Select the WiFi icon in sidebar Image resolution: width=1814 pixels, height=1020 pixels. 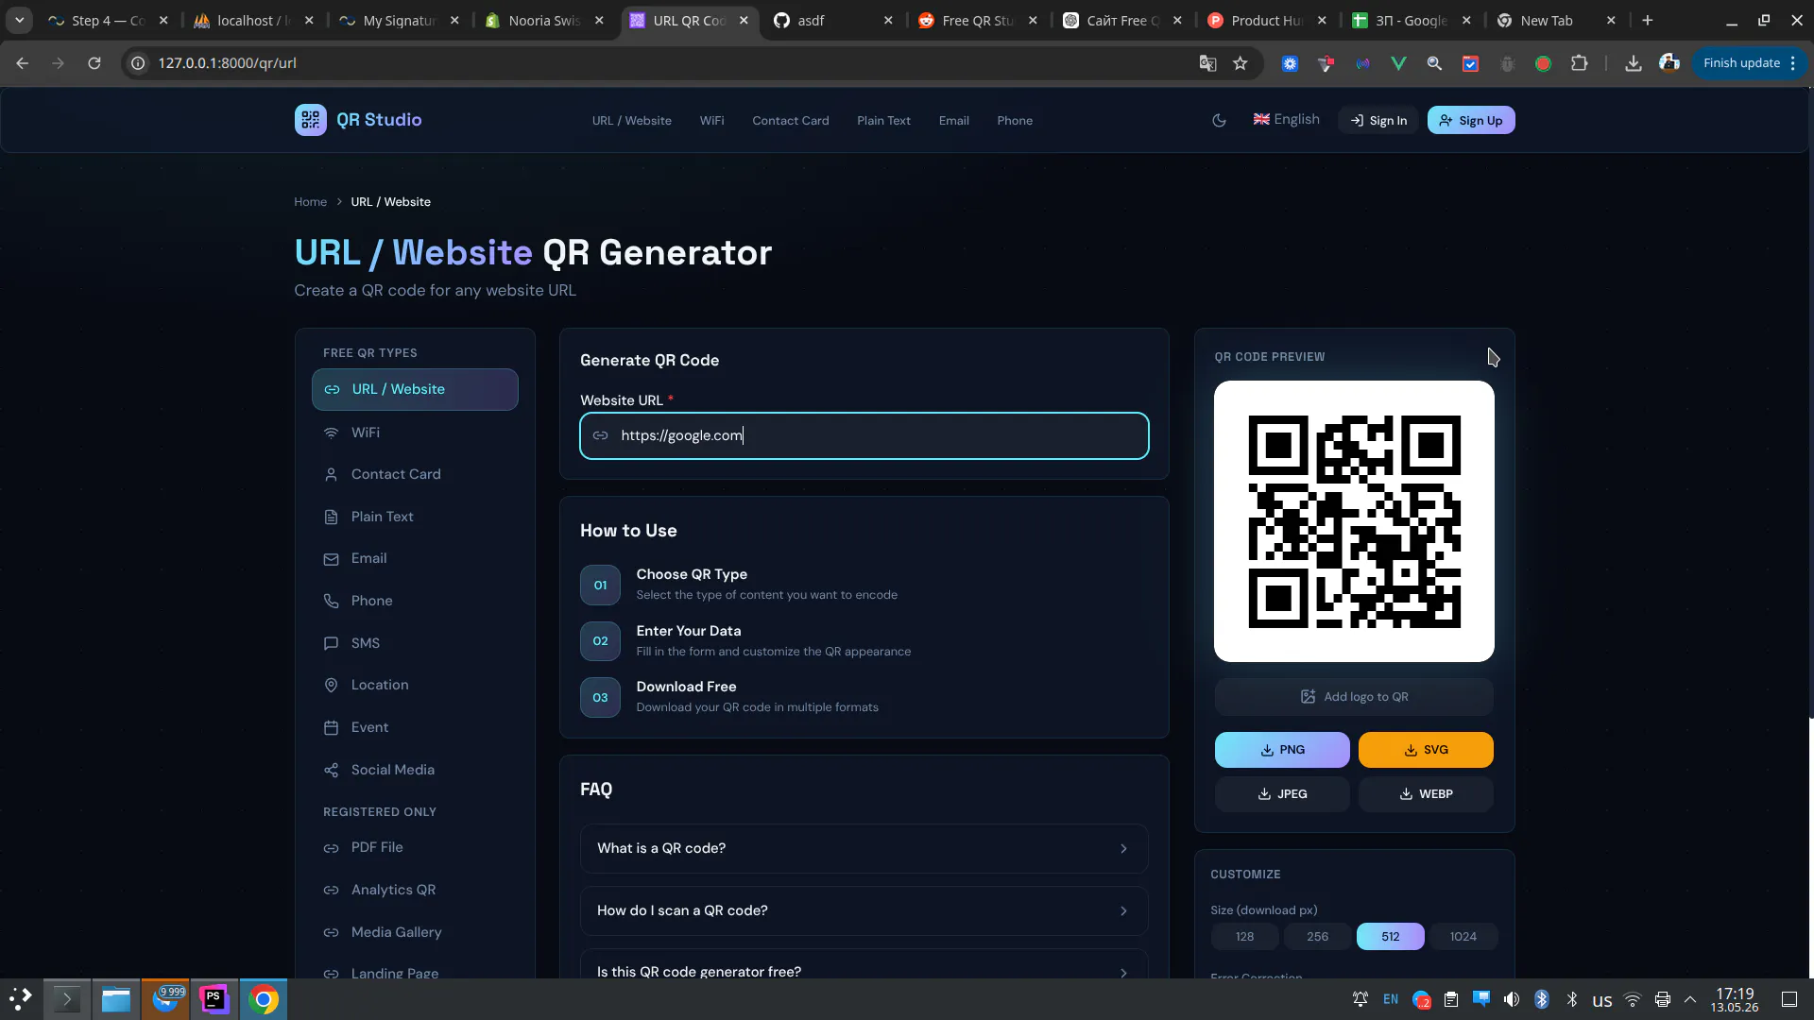[331, 433]
